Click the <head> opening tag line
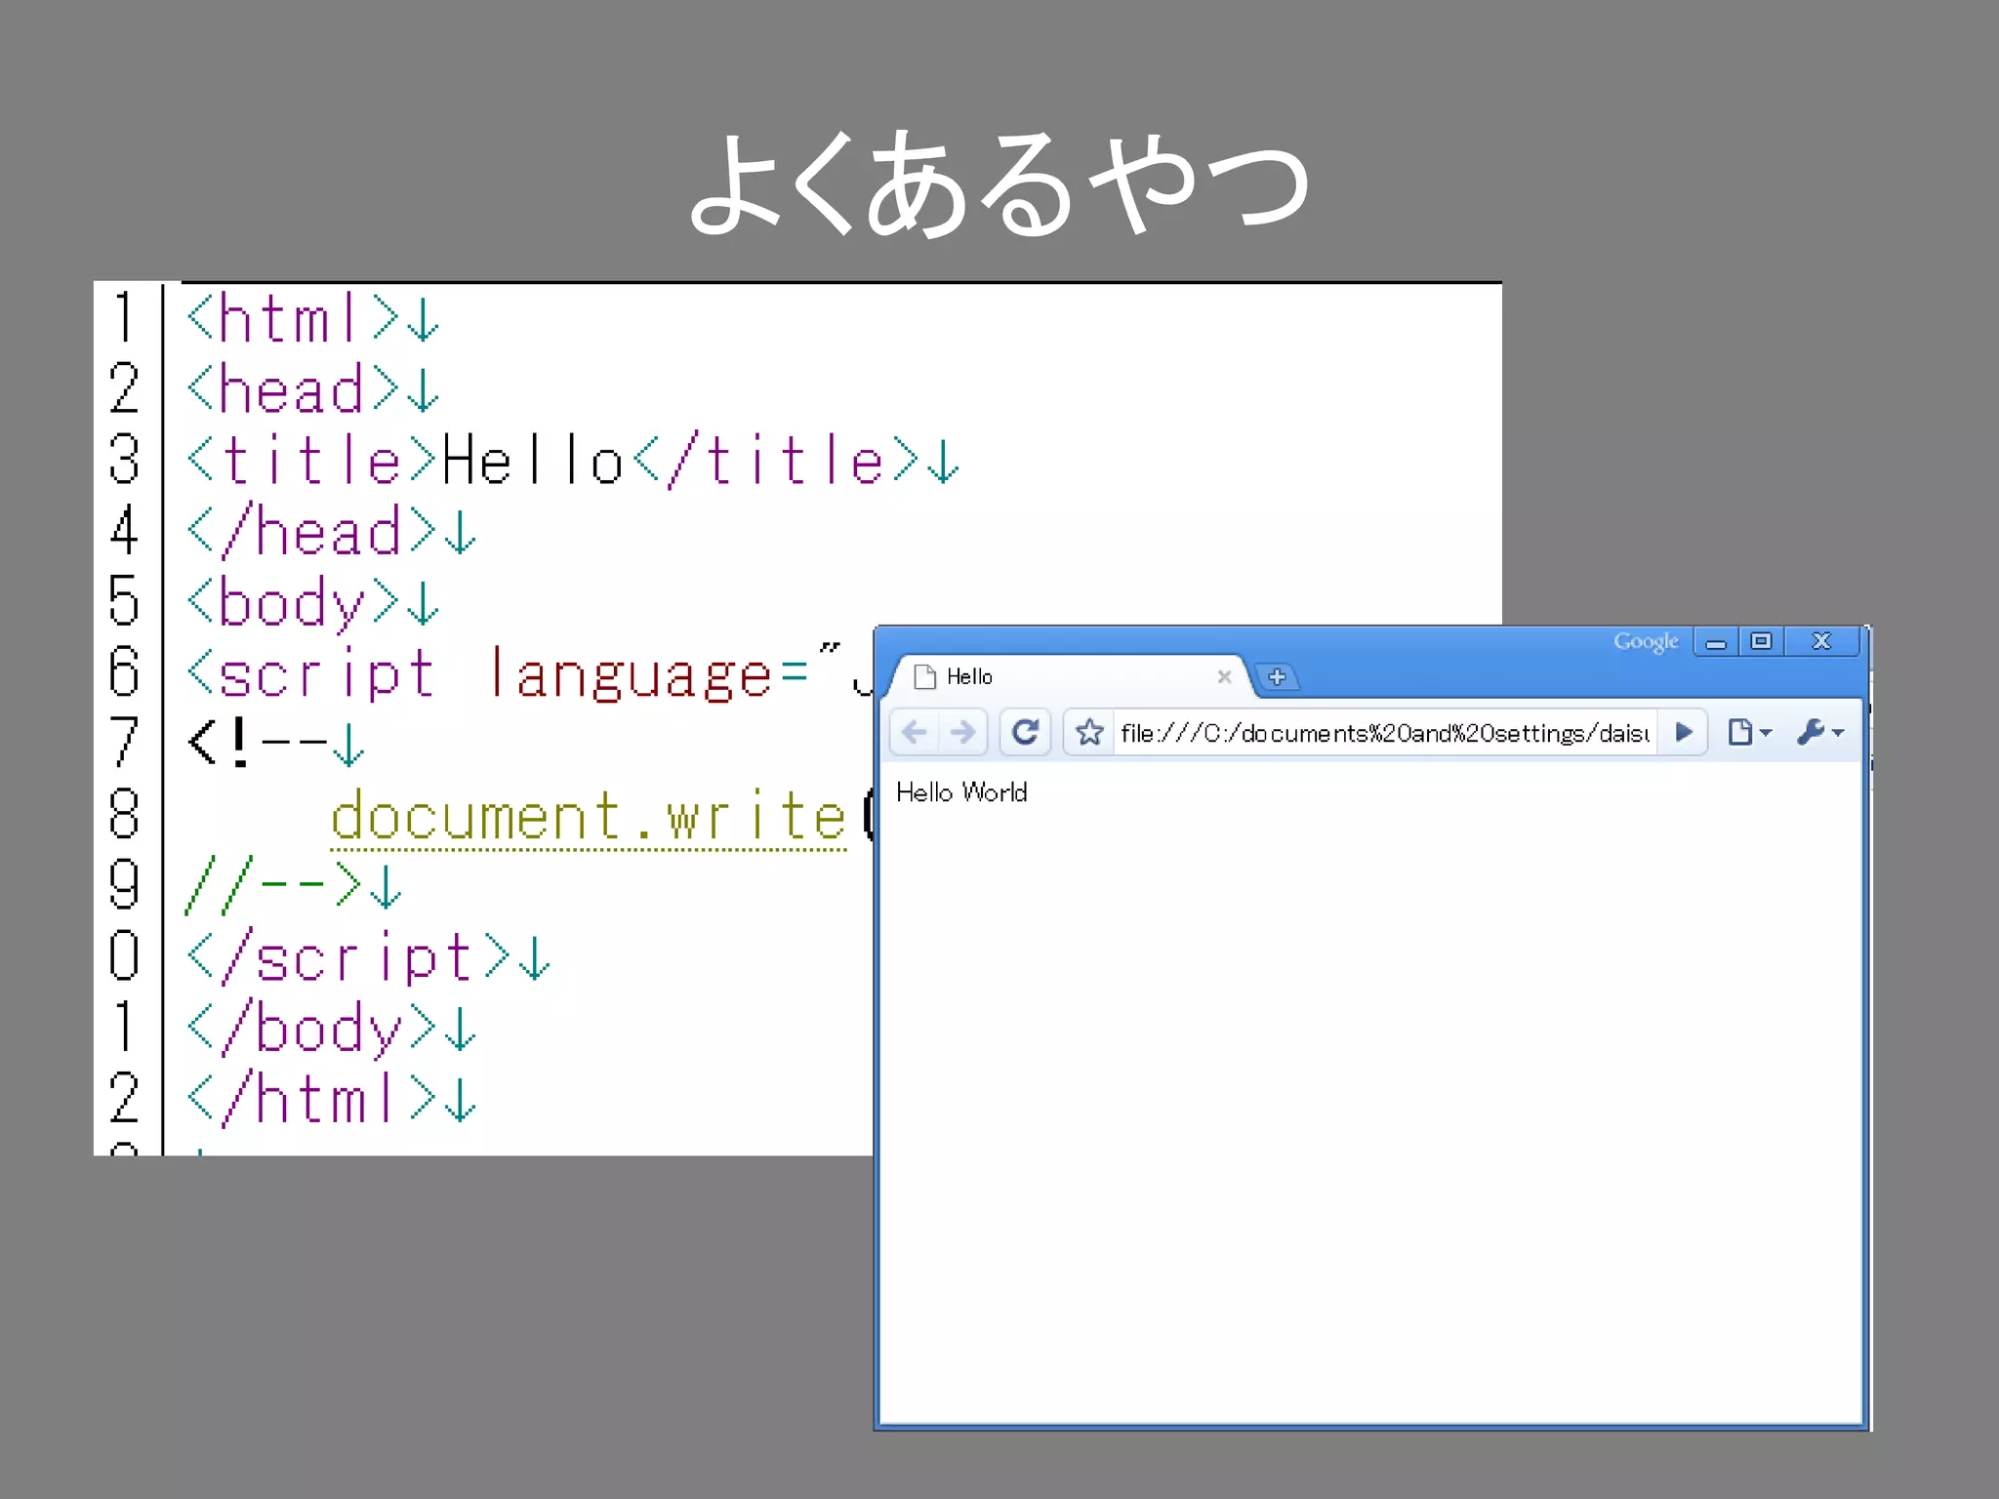The width and height of the screenshot is (1999, 1499). coord(313,389)
